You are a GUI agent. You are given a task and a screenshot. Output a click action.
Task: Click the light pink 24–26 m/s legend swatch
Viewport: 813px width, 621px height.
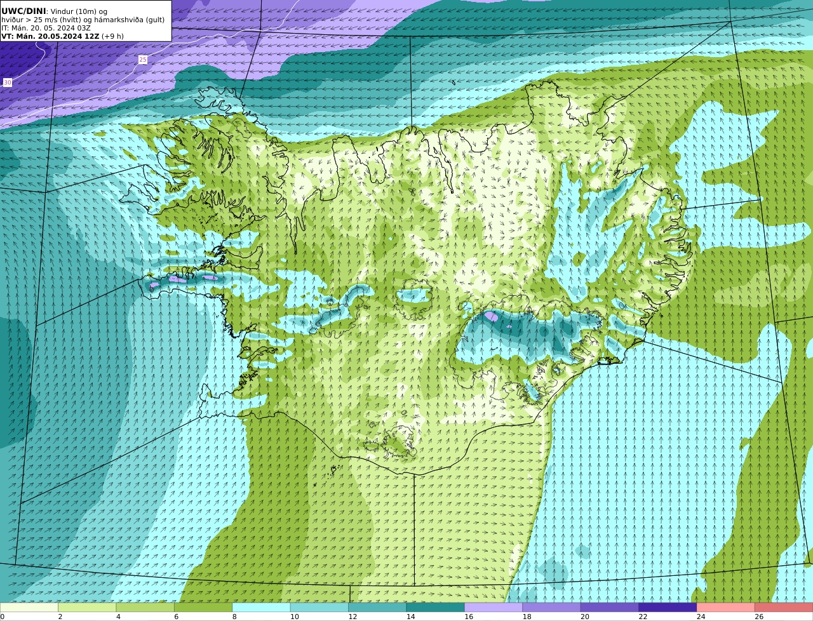726,607
